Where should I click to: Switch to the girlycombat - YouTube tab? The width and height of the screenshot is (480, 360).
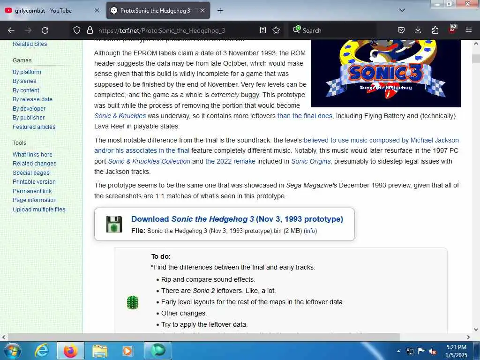(x=52, y=10)
